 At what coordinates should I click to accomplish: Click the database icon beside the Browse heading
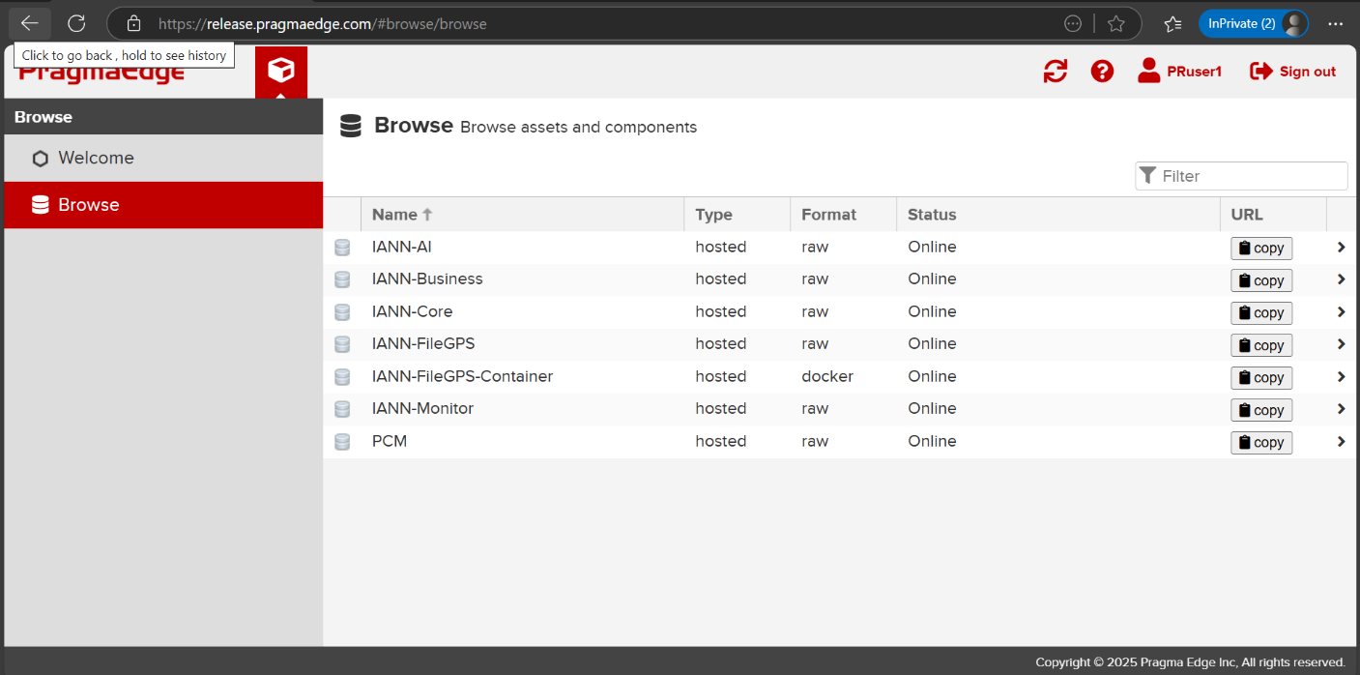(x=350, y=126)
